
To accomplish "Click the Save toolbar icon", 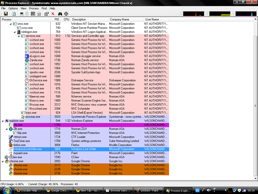I will coord(6,14).
